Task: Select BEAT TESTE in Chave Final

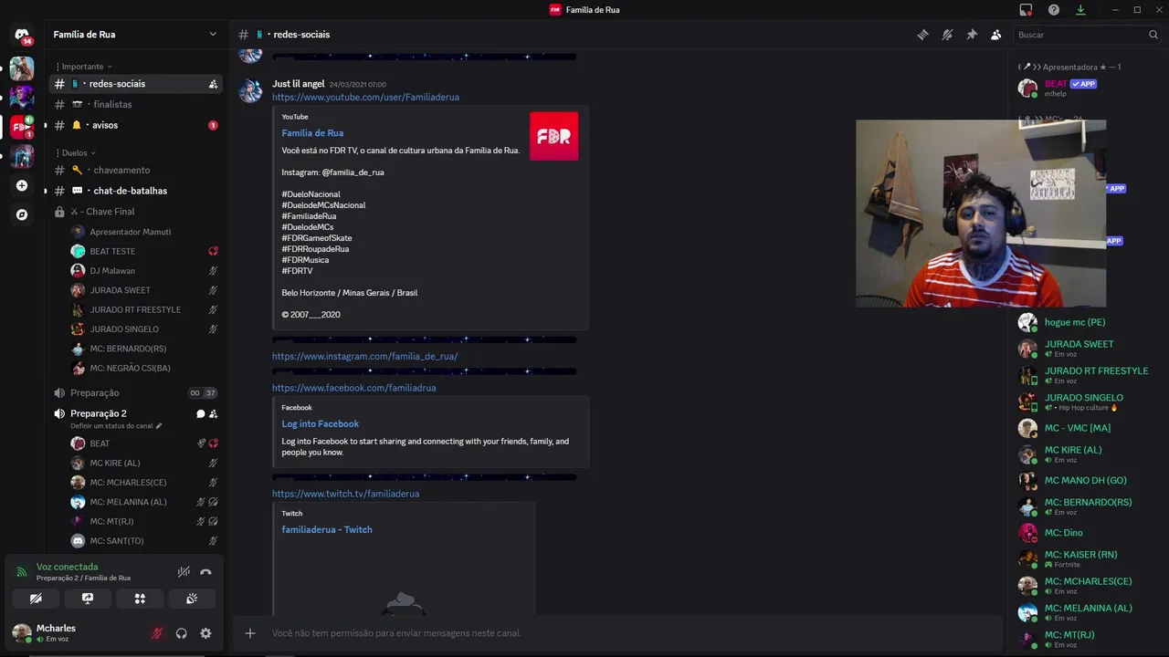Action: coord(144,251)
